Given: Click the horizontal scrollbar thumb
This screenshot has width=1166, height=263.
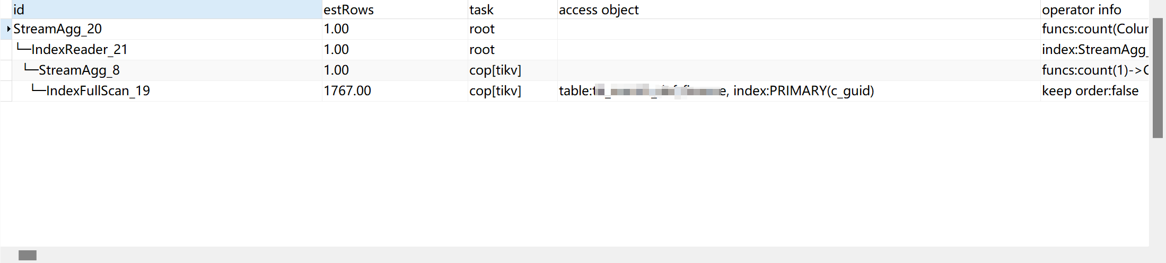Looking at the screenshot, I should point(28,256).
